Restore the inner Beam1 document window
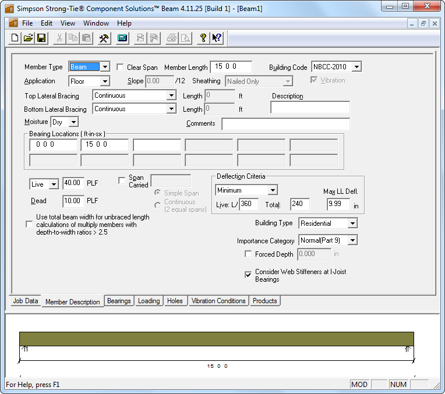 coord(423,23)
